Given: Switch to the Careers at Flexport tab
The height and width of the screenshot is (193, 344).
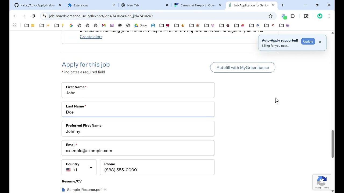Looking at the screenshot, I should pyautogui.click(x=198, y=5).
